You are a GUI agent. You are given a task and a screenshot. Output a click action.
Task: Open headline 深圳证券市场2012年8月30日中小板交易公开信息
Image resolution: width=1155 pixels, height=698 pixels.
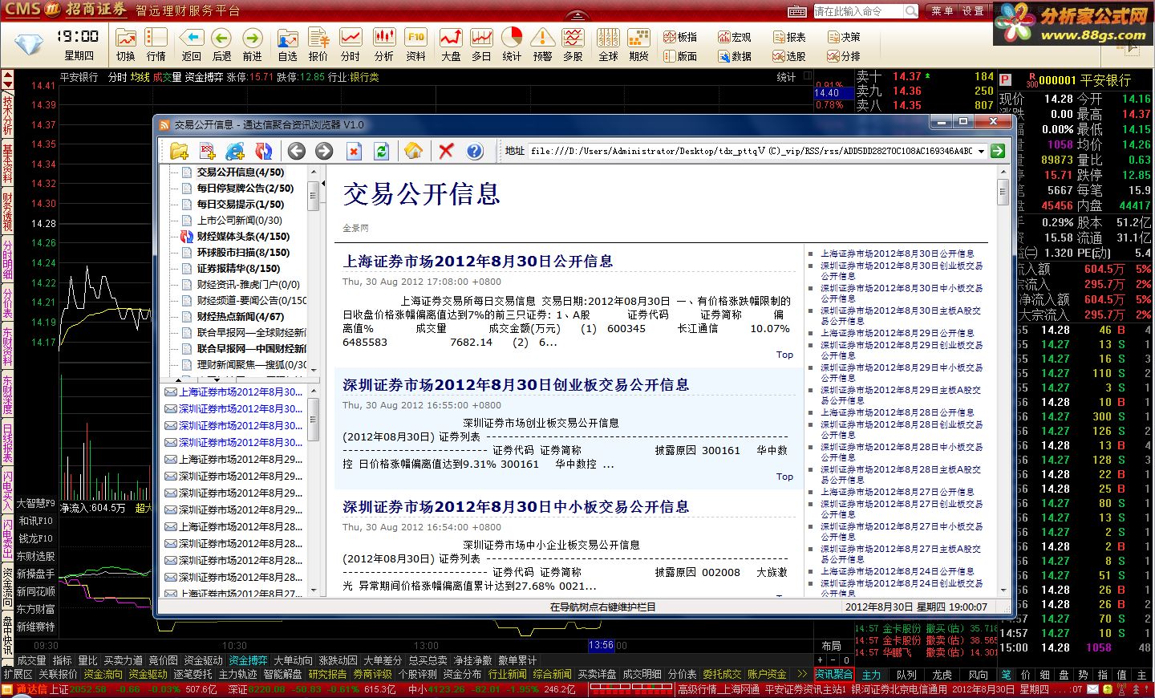tap(516, 507)
